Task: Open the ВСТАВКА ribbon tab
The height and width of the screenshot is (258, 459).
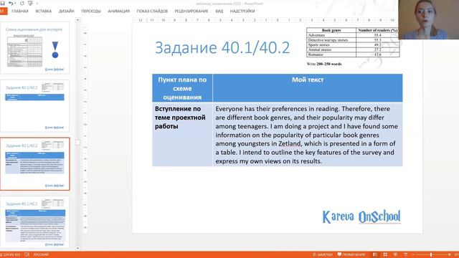Action: click(43, 11)
